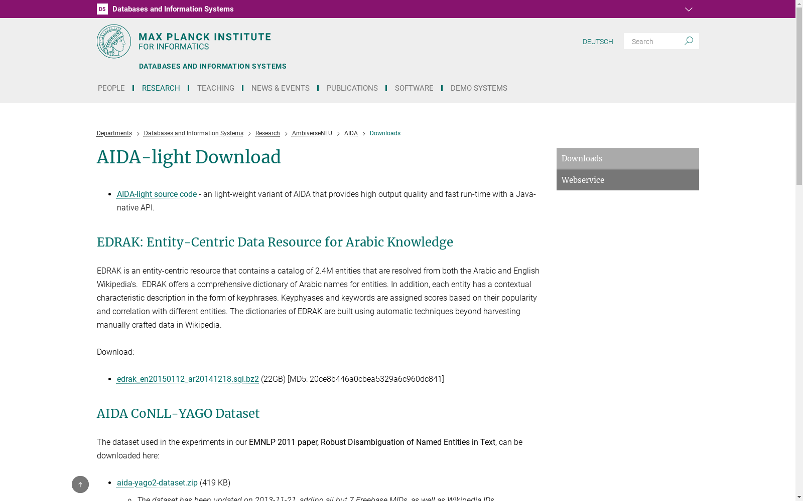Image resolution: width=803 pixels, height=501 pixels.
Task: Open the TEACHING menu
Action: [x=216, y=88]
